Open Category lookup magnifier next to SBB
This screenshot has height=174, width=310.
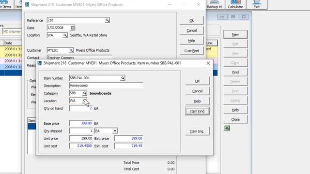coord(84,93)
